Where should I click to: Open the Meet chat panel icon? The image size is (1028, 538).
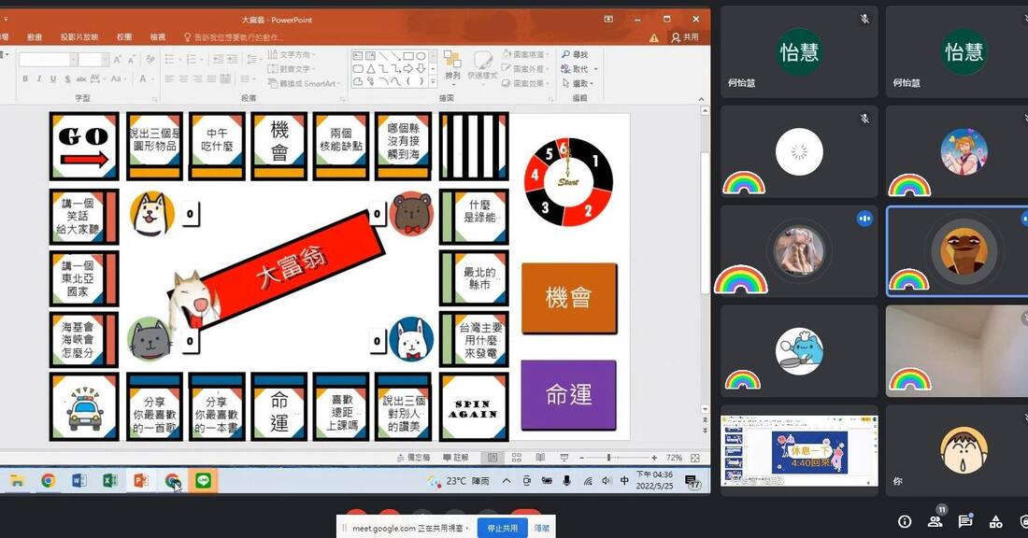[965, 521]
